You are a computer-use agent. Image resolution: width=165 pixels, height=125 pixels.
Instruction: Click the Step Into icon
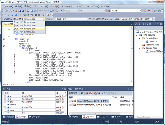click(x=24, y=15)
